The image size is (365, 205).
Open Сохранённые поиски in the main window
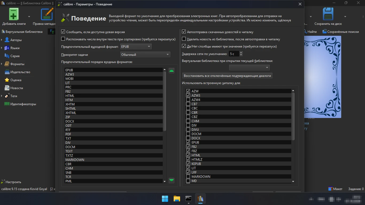[x=341, y=31]
